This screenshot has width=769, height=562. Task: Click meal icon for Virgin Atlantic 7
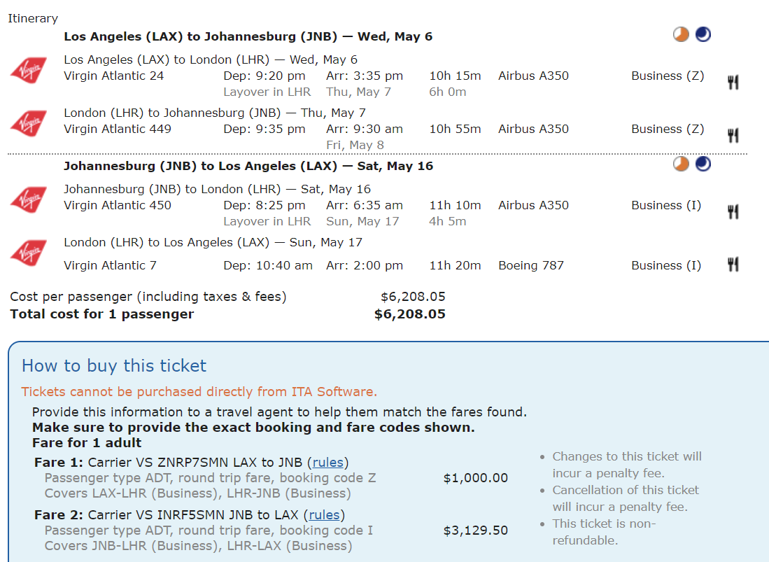[x=733, y=264]
